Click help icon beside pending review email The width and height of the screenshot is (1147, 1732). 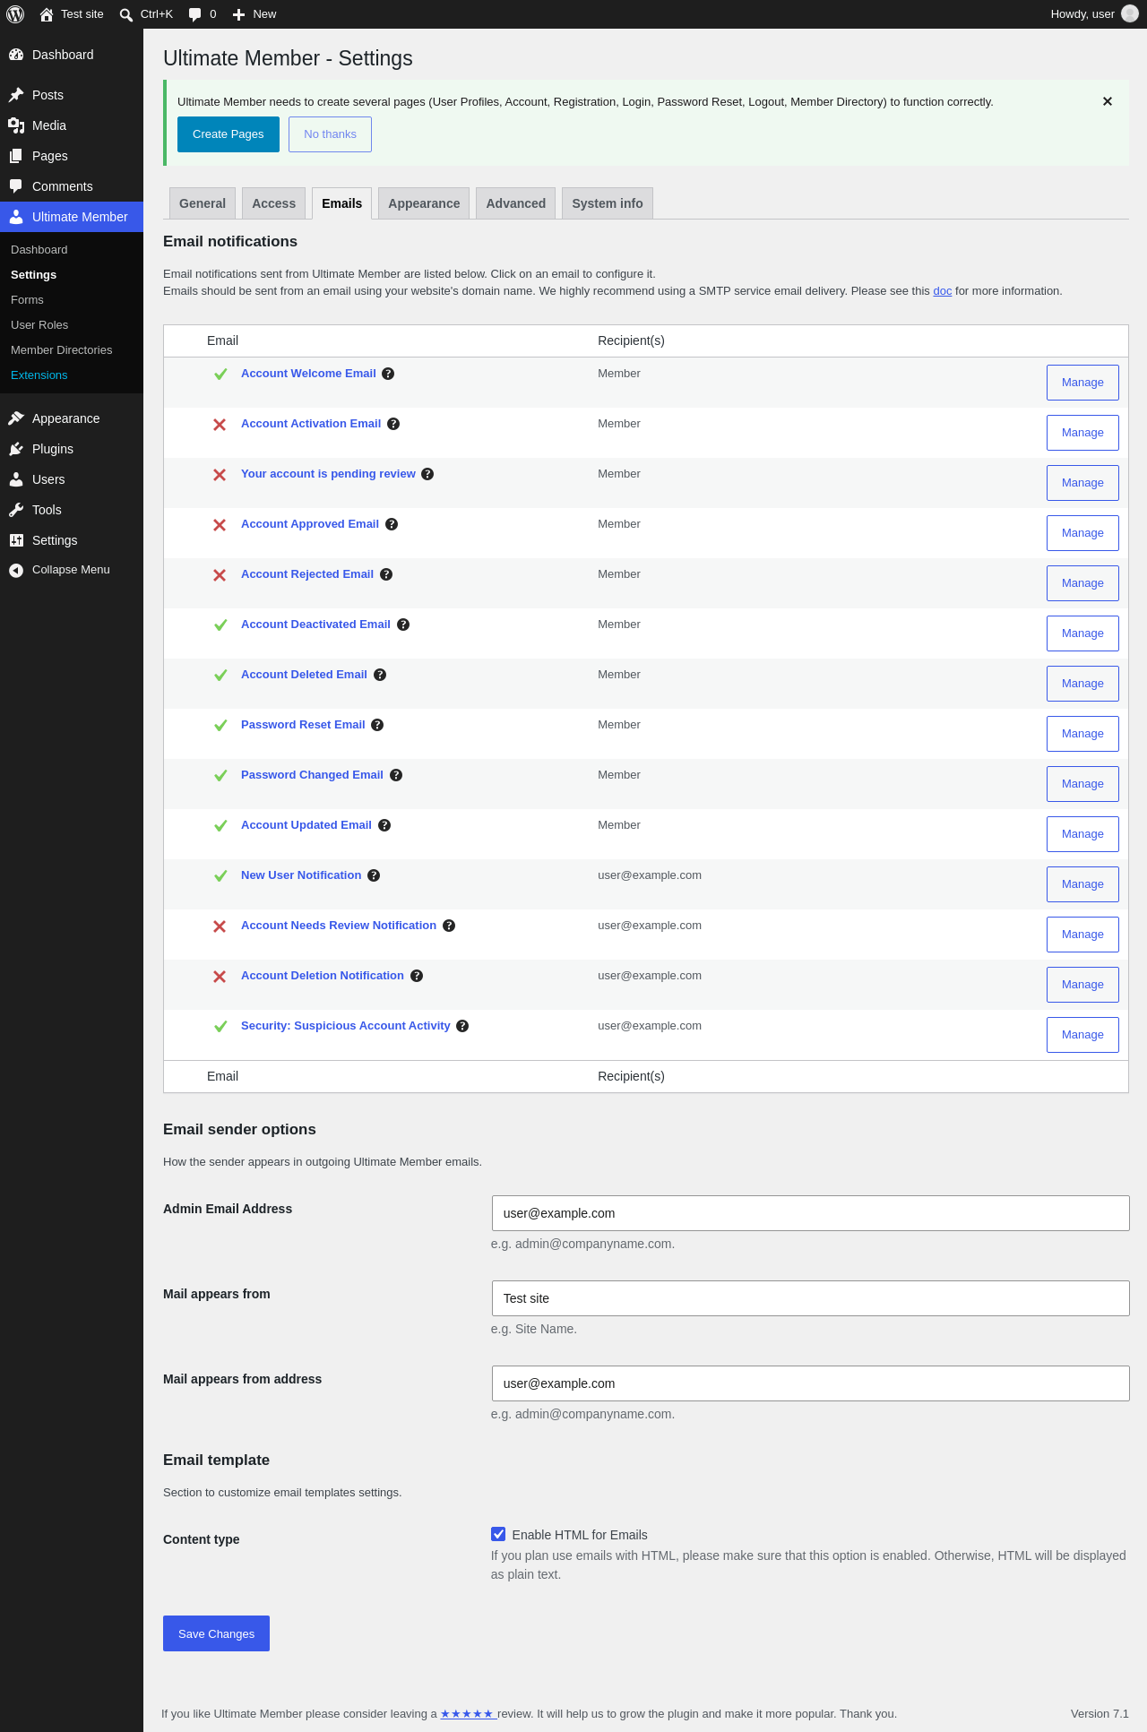tap(427, 474)
